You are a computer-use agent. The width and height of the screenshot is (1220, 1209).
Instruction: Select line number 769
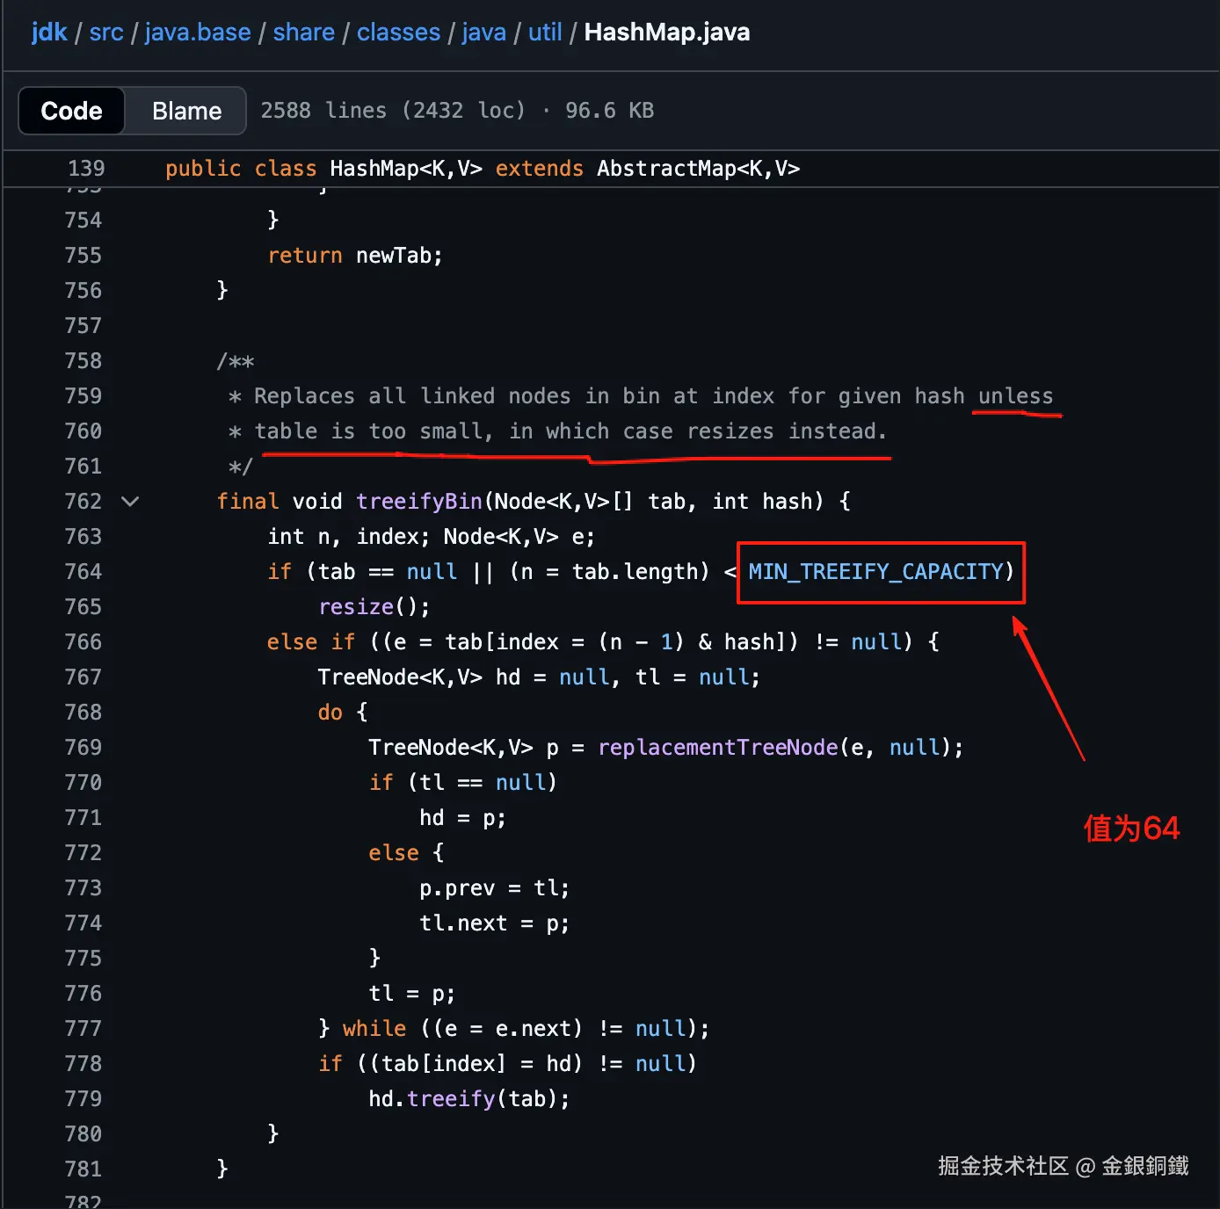(84, 748)
